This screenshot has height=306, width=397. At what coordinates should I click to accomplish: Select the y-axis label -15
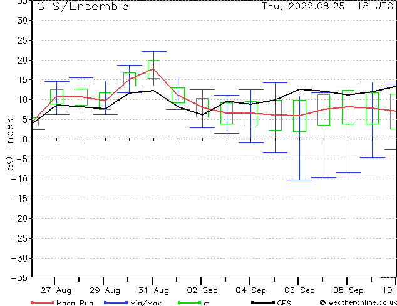(x=19, y=199)
